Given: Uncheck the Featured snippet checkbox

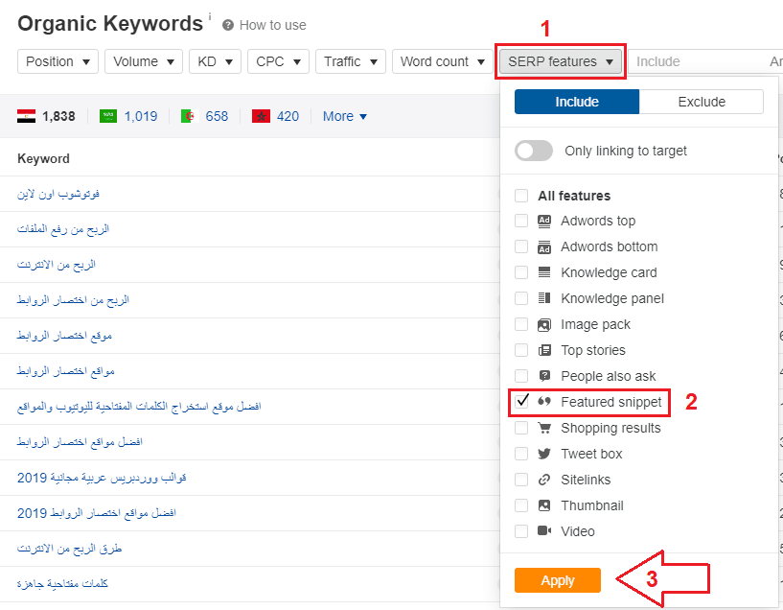Looking at the screenshot, I should point(521,401).
